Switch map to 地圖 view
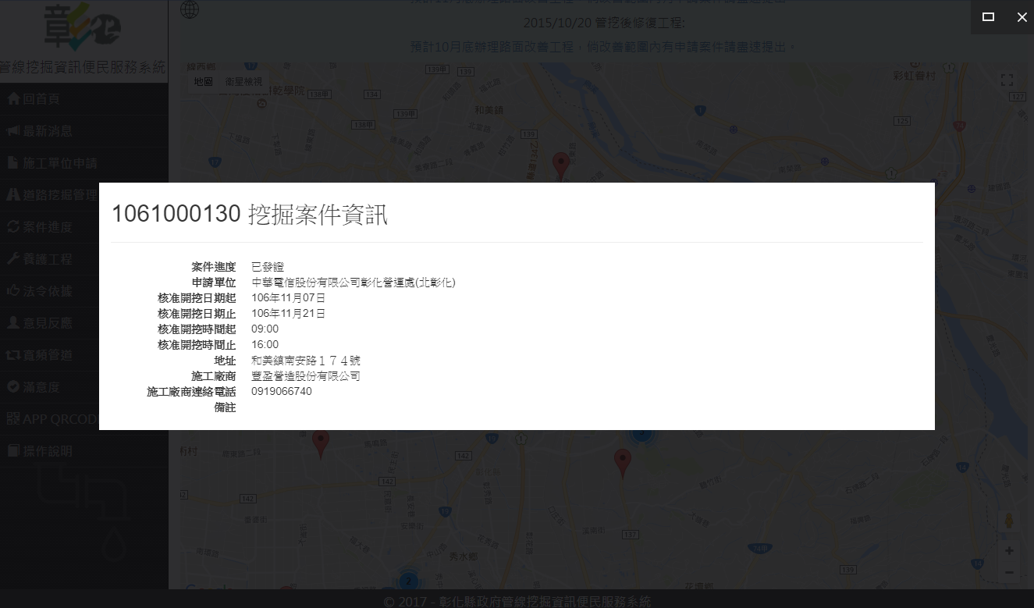Screen dimensions: 1034x608 pyautogui.click(x=204, y=82)
